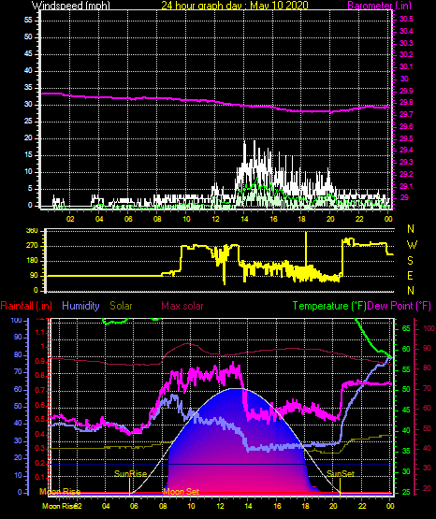
Task: Click the 360 degree spike in wind direction
Action: [306, 248]
